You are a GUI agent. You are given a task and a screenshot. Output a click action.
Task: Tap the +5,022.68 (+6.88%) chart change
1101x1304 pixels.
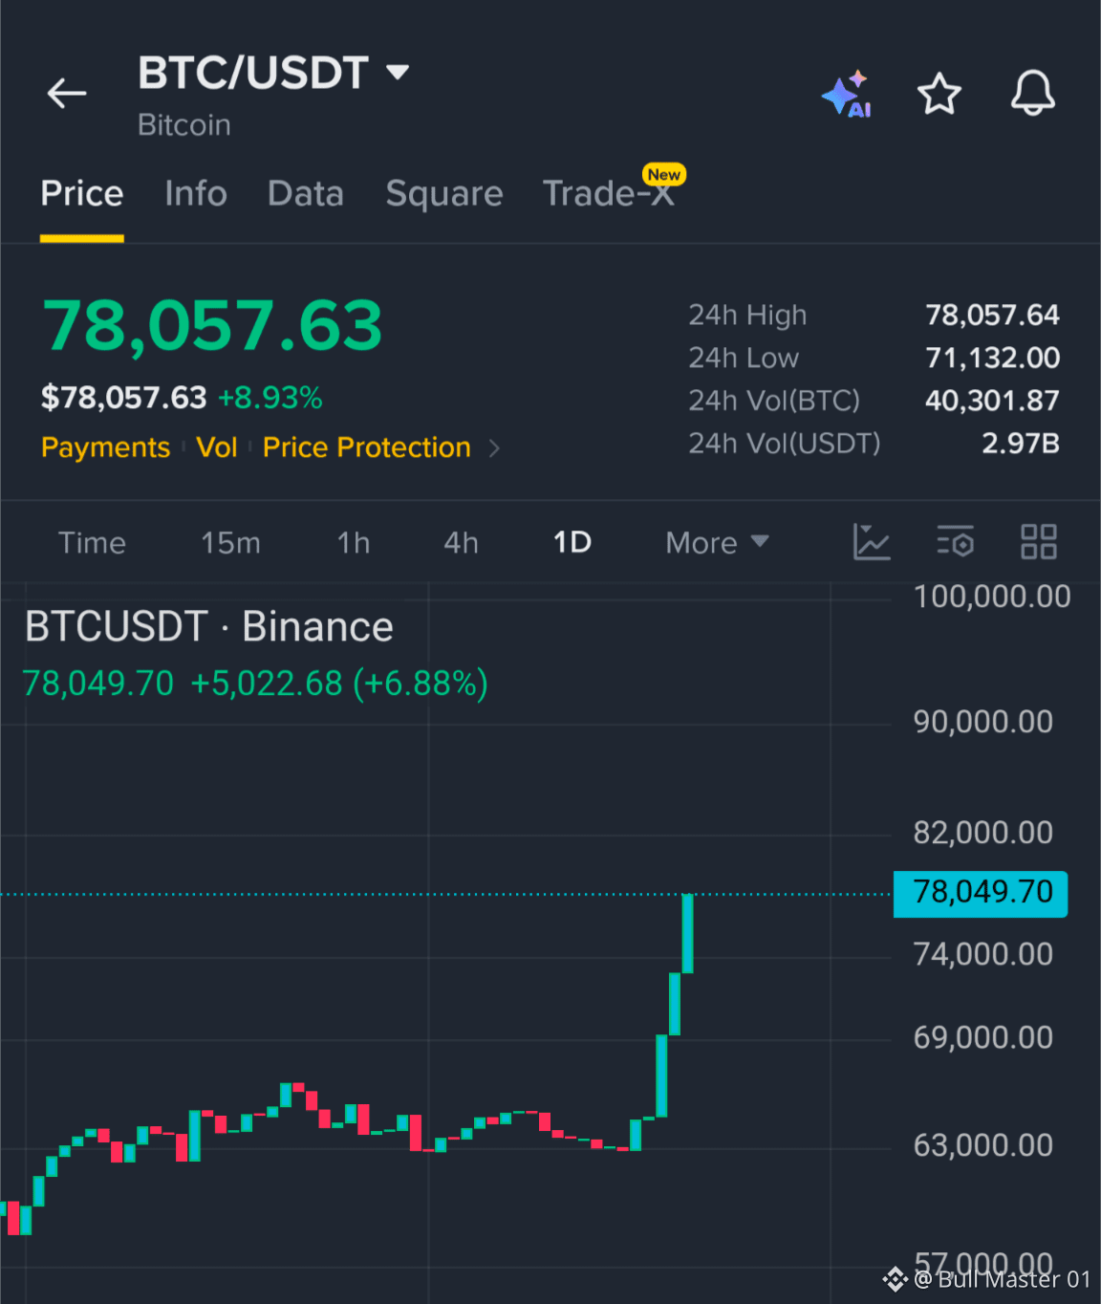pyautogui.click(x=339, y=684)
